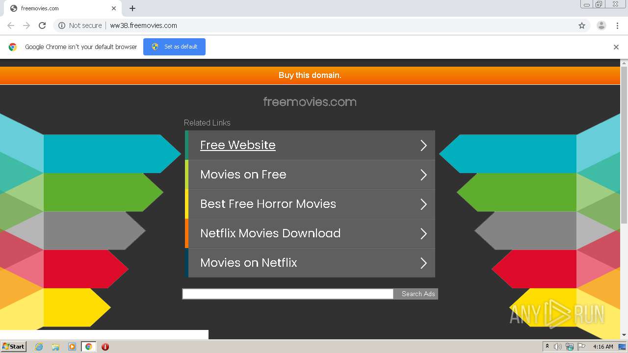The height and width of the screenshot is (353, 628).
Task: Click Show desktop monitor icon in tray
Action: point(622,347)
